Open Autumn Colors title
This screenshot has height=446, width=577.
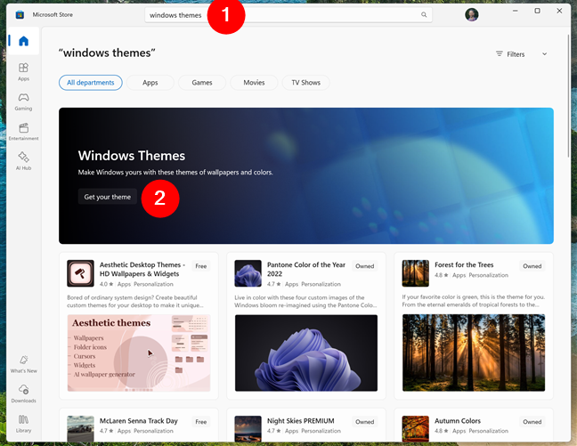coord(458,421)
